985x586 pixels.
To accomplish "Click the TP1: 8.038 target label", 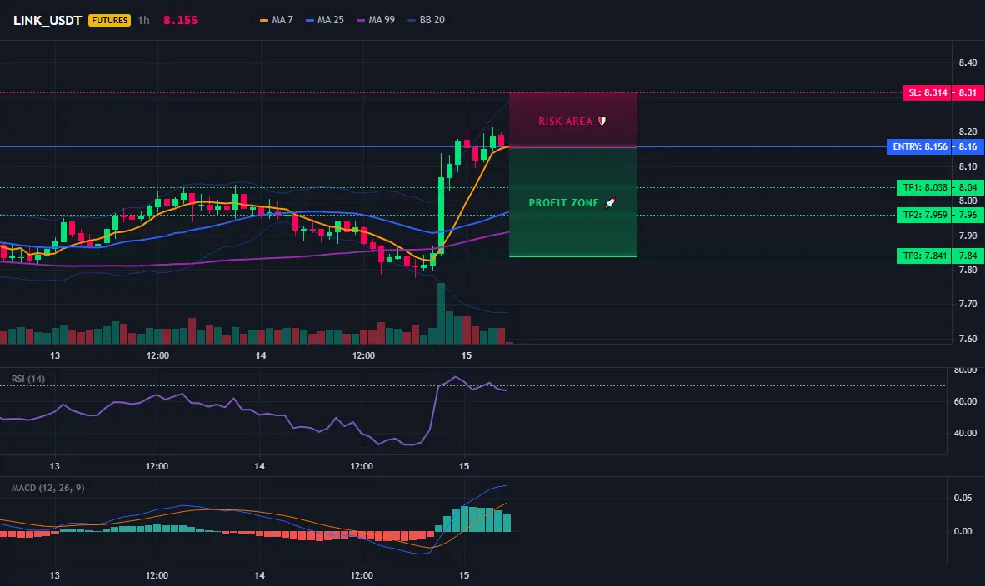I will coord(924,187).
